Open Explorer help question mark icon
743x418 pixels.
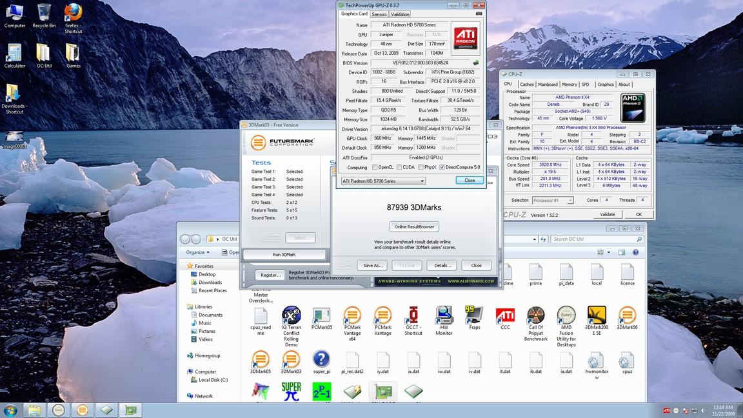click(635, 252)
